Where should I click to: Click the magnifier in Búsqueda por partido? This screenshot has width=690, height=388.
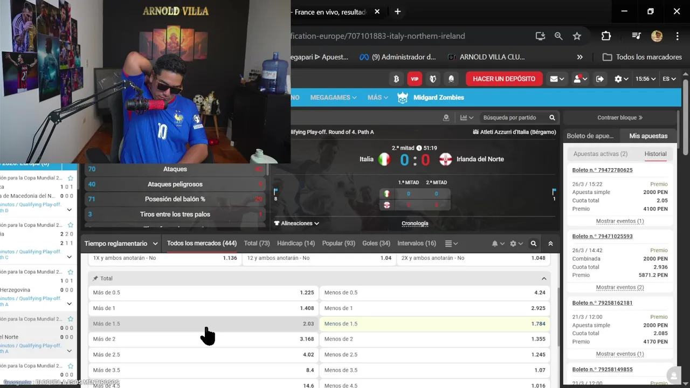[552, 117]
